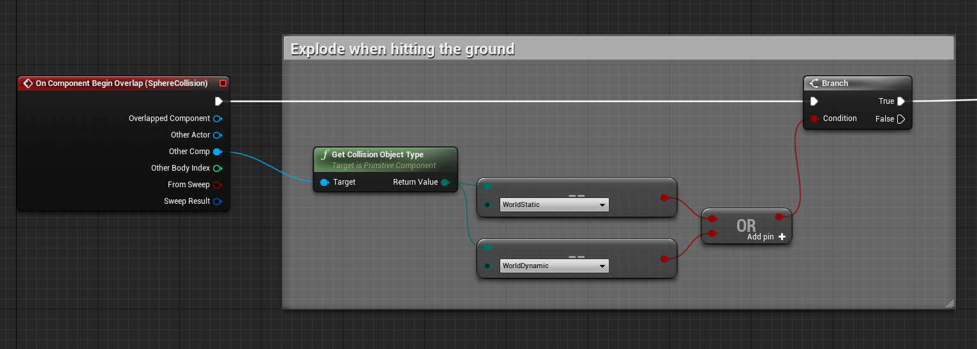
Task: Open the WorldStatic enum dropdown
Action: [554, 205]
